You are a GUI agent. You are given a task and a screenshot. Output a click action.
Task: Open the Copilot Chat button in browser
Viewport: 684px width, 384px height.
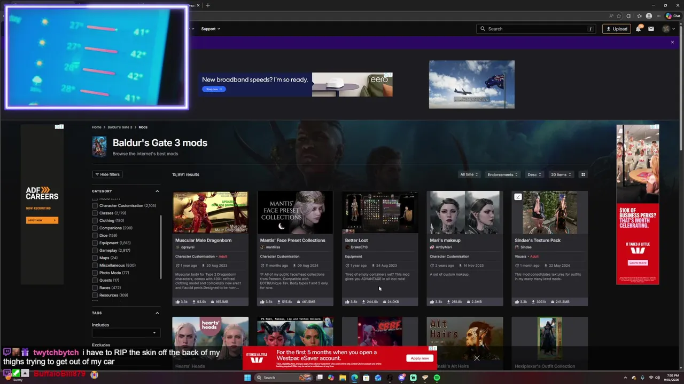point(673,16)
